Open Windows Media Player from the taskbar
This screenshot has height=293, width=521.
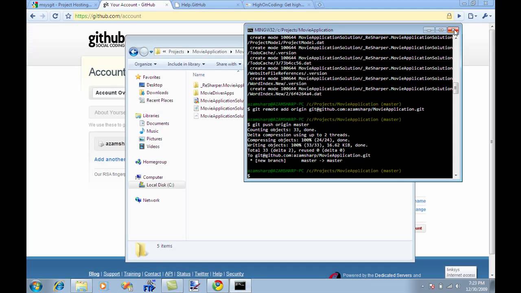pyautogui.click(x=103, y=286)
